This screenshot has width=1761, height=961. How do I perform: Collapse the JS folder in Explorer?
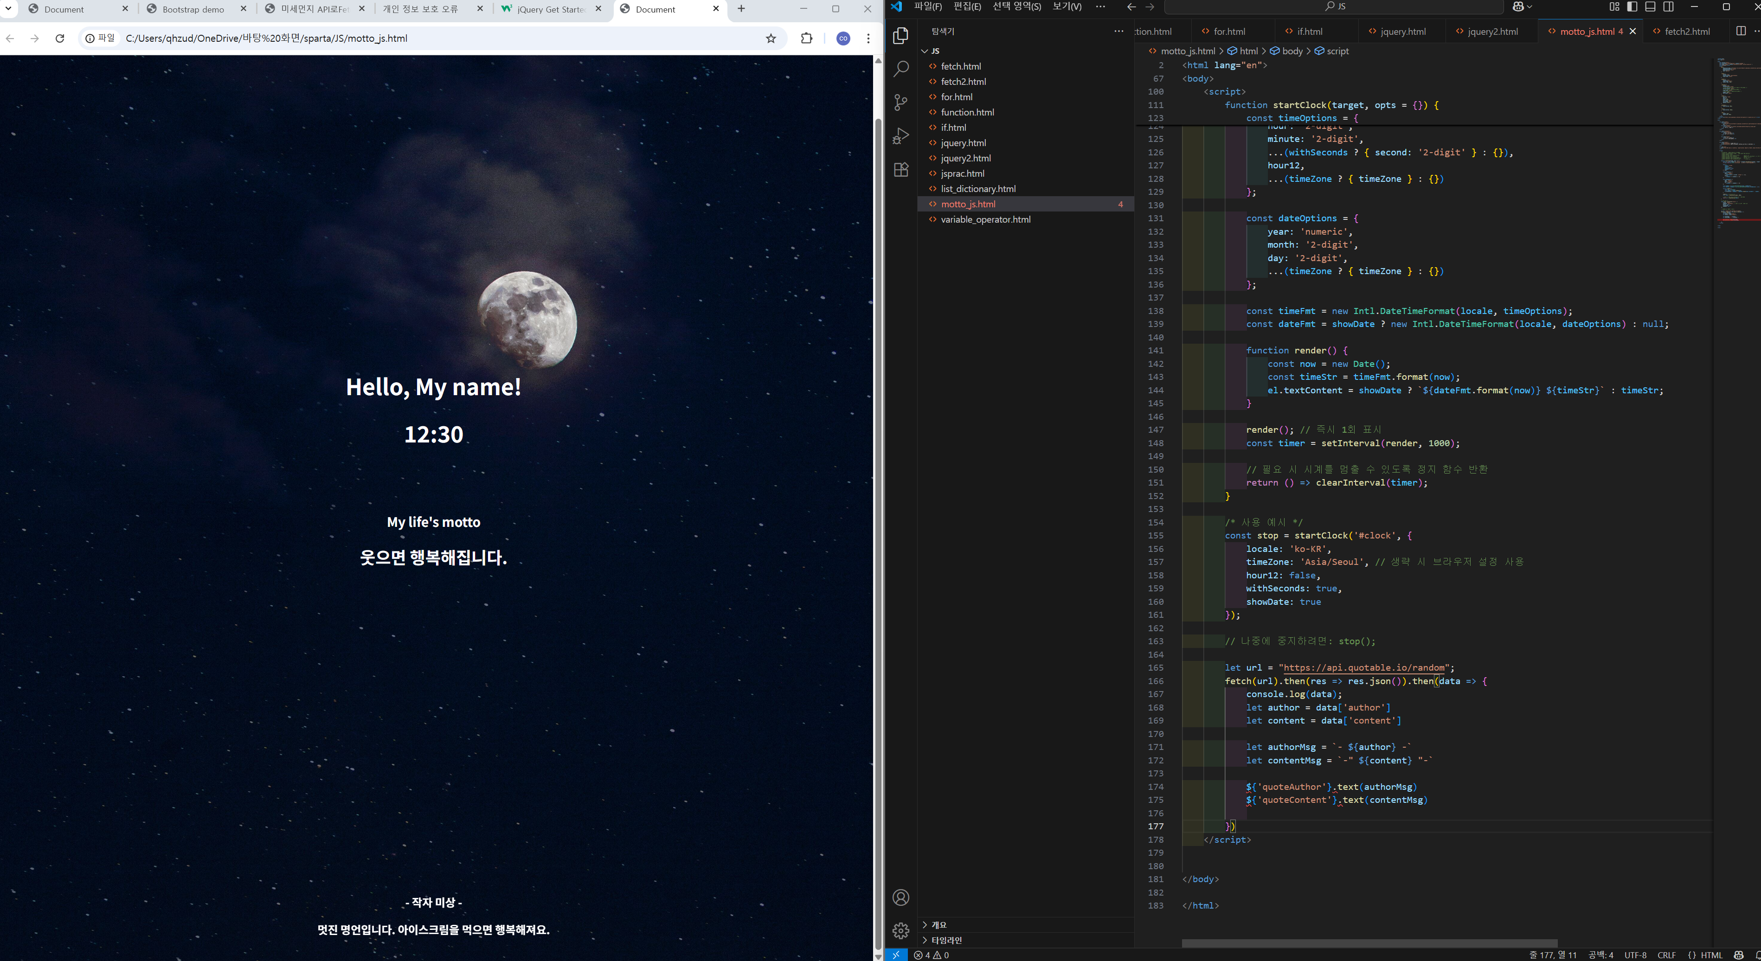1025,51
